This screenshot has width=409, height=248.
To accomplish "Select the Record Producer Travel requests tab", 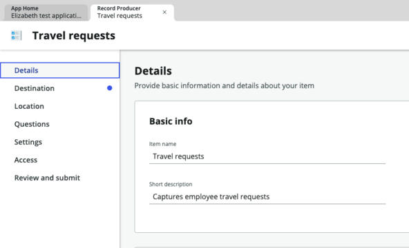I will coord(132,12).
